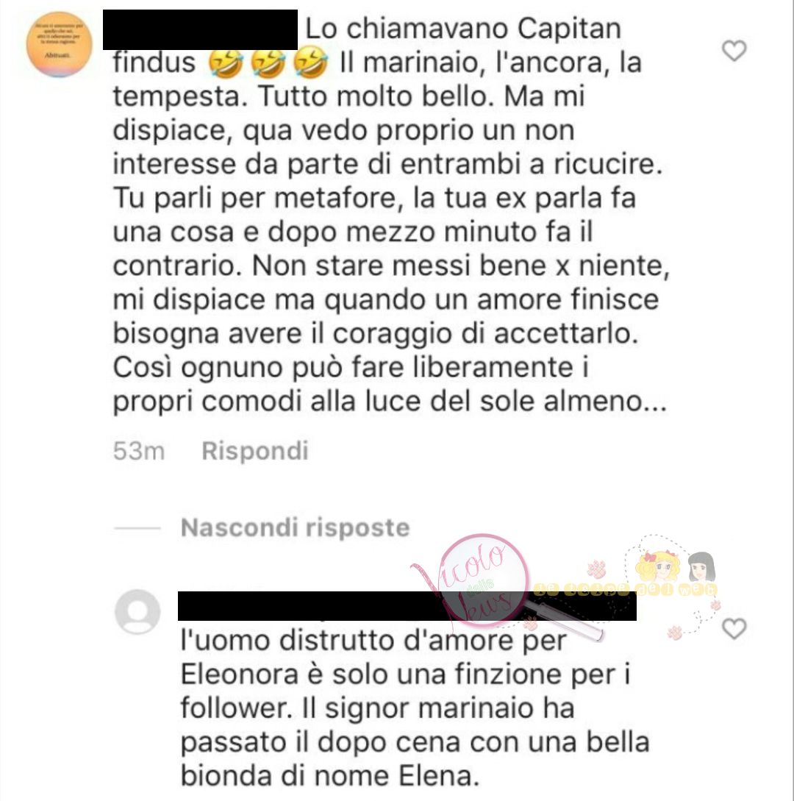Click the 53m timestamp
This screenshot has width=794, height=801.
(139, 451)
